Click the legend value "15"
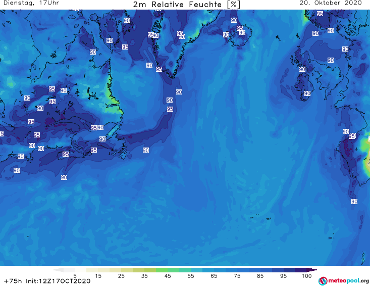 [98, 276]
